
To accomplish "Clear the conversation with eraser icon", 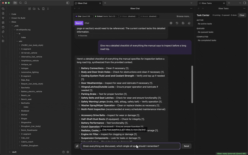I will click(x=189, y=23).
